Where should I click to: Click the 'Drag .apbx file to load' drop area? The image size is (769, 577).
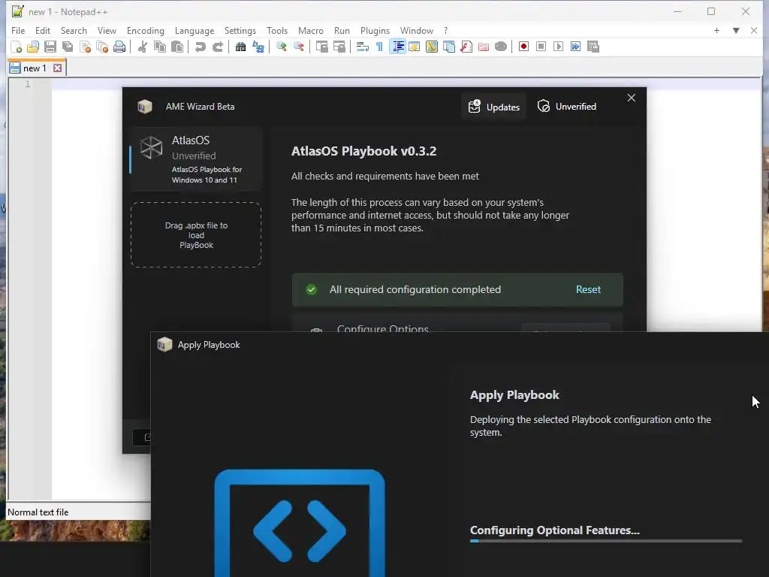196,235
